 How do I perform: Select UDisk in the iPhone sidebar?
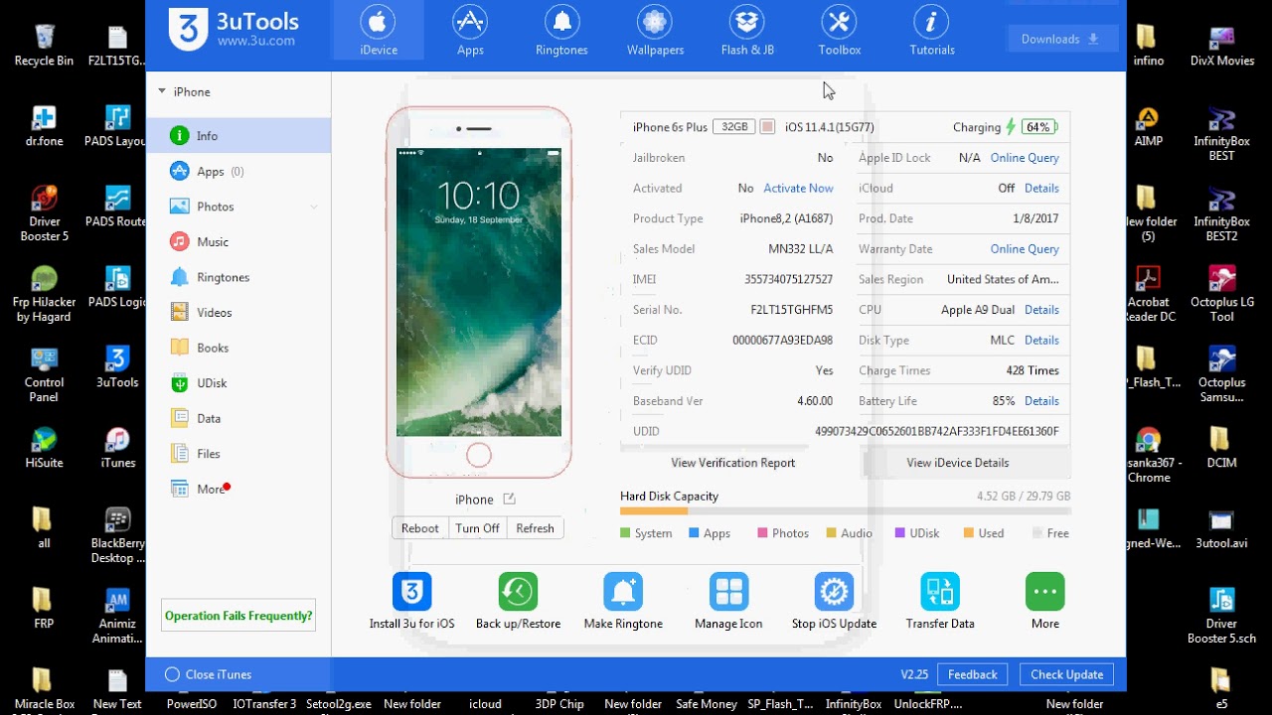(x=210, y=382)
